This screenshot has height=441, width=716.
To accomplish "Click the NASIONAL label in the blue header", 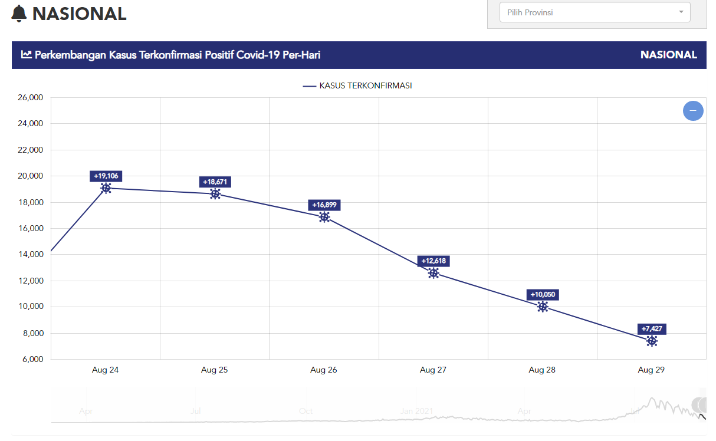I will (x=668, y=55).
